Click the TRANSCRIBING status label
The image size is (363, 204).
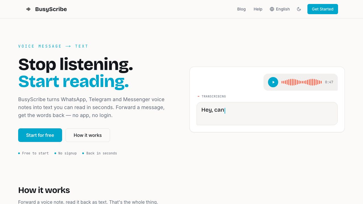click(x=214, y=96)
